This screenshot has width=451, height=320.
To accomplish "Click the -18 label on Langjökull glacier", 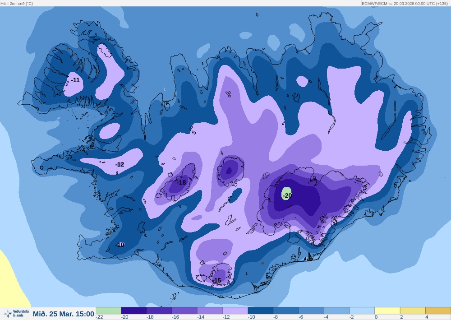I will (x=181, y=182).
